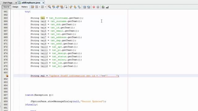This screenshot has width=198, height=111.
Task: Click the Find Selection magnifier icon
Action: tap(49, 7)
